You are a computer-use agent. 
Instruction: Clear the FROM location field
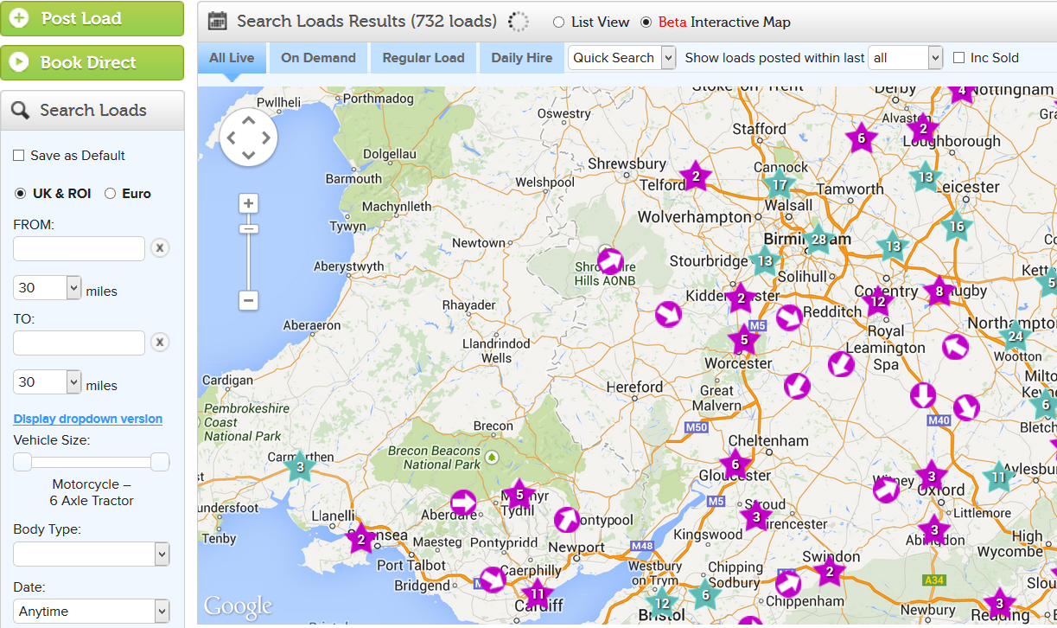click(x=160, y=248)
